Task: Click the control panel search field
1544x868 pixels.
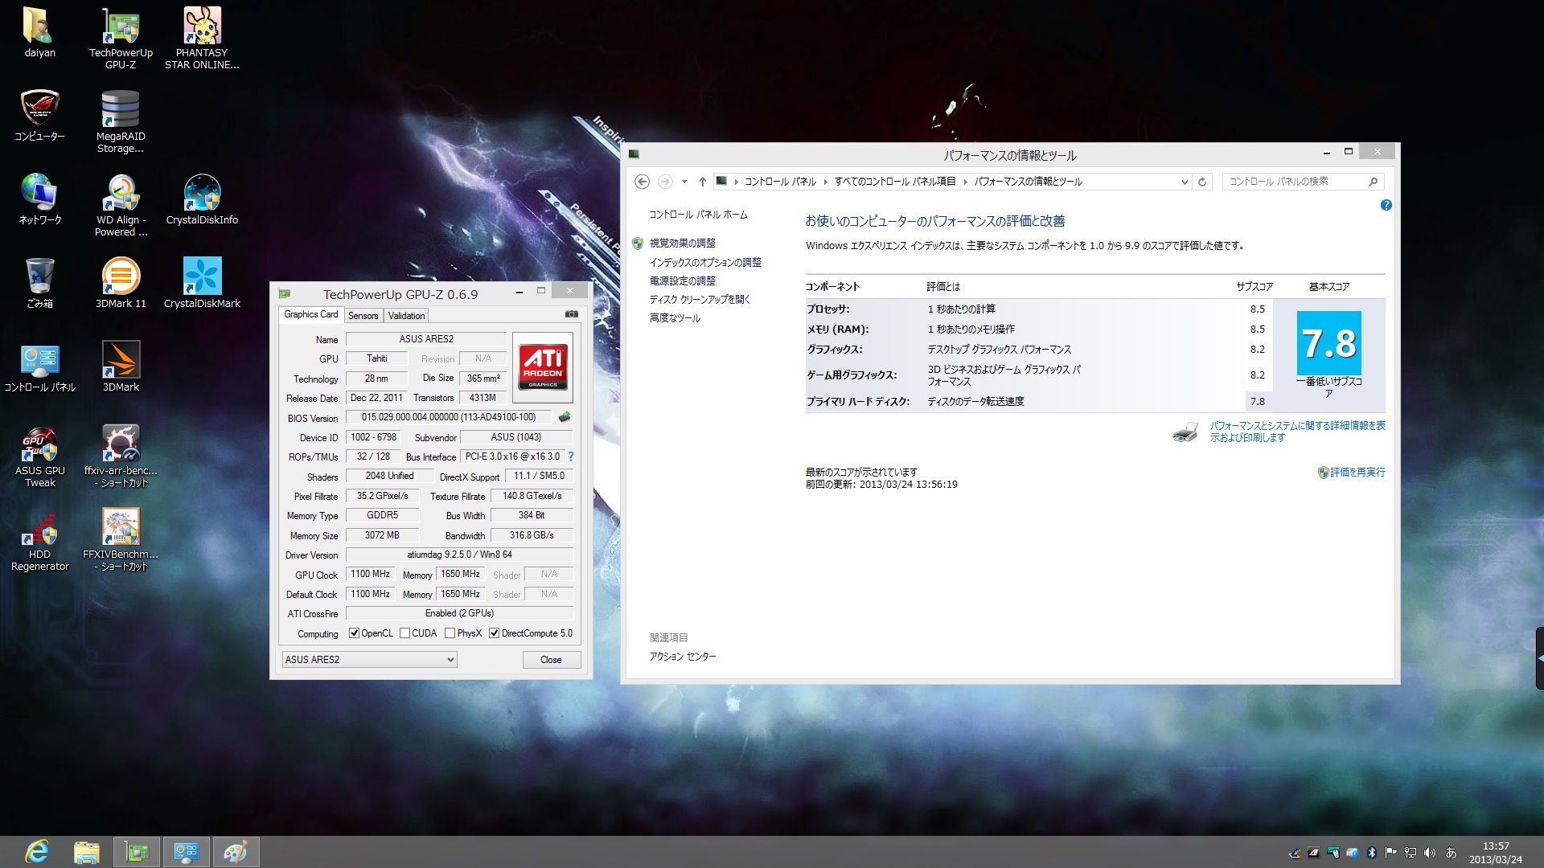Action: pyautogui.click(x=1293, y=182)
